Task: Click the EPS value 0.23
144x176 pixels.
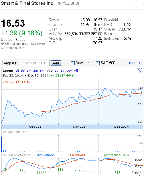Action: click(128, 24)
